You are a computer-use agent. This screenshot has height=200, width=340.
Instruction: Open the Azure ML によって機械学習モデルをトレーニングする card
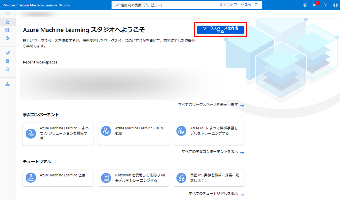pyautogui.click(x=208, y=134)
